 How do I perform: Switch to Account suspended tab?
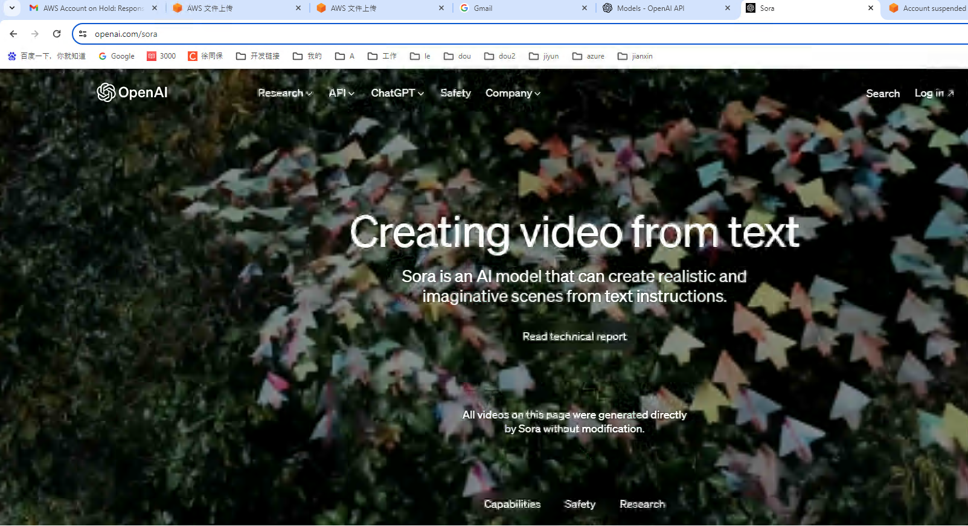click(x=927, y=8)
